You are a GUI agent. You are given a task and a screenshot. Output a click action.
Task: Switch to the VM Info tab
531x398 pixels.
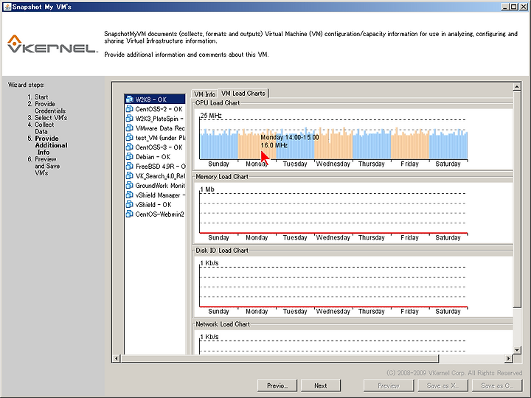pos(204,94)
